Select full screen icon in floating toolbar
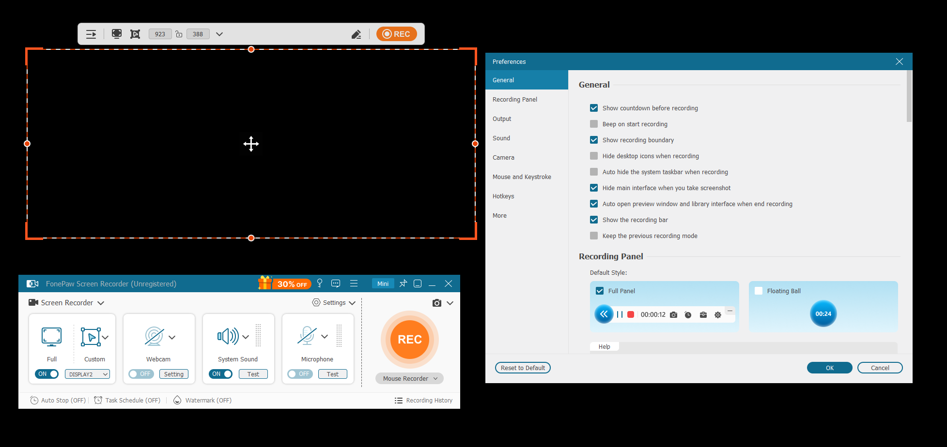 click(117, 34)
